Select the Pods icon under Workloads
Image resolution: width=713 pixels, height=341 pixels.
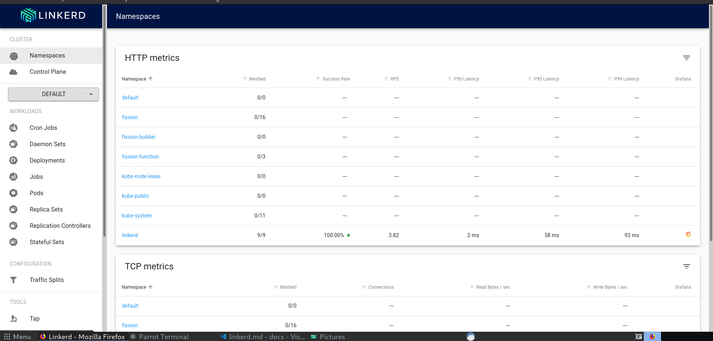pos(13,193)
